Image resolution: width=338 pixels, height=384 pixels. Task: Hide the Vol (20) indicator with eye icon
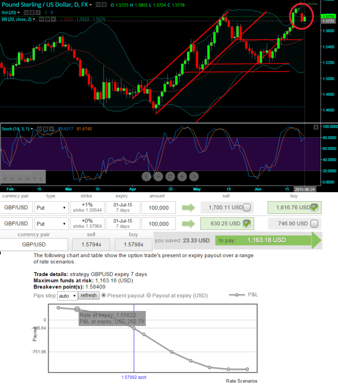click(x=26, y=12)
